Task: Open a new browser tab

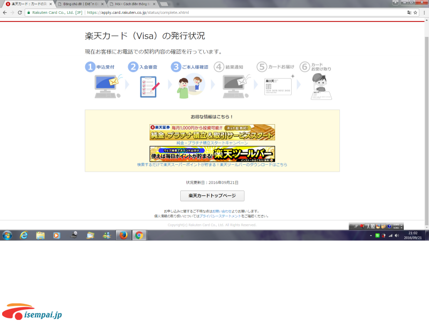Action: tap(164, 4)
